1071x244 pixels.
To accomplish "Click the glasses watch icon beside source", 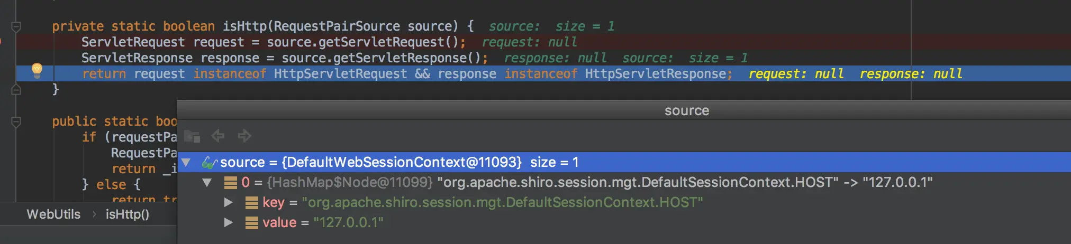I will [210, 163].
